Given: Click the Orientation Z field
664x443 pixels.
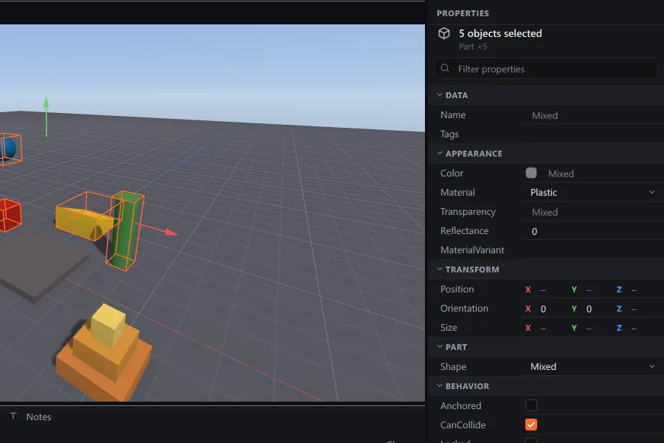Looking at the screenshot, I should point(637,309).
